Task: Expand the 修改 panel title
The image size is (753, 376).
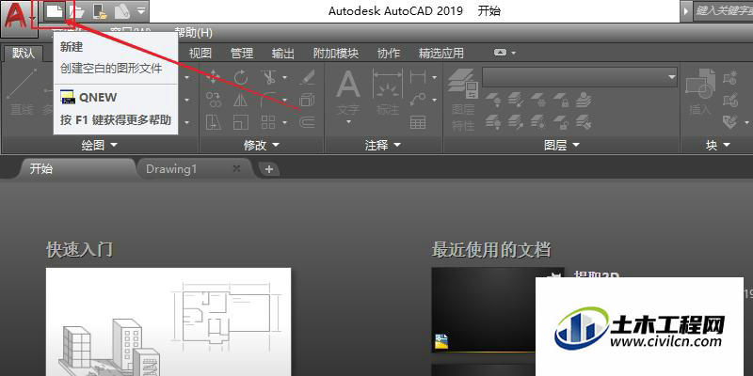Action: click(262, 145)
